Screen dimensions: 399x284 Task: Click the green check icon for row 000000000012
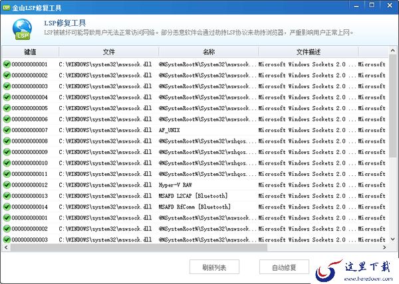7,184
